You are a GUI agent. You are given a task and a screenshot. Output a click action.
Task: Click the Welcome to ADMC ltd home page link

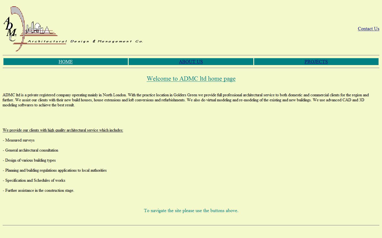tap(191, 79)
